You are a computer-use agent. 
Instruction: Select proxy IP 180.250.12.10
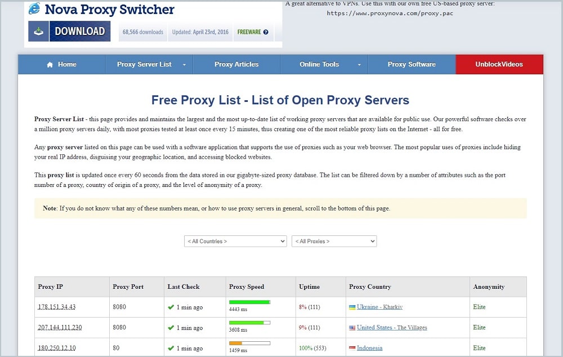pyautogui.click(x=57, y=348)
